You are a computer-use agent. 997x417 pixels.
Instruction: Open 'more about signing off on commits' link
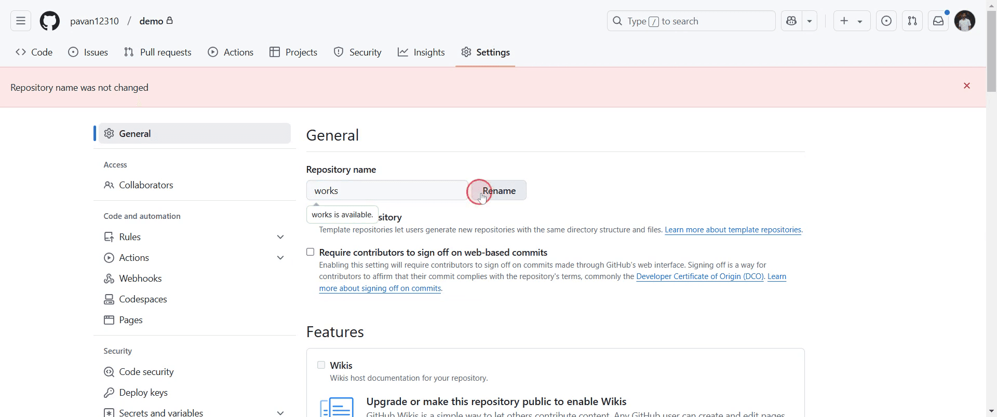[x=380, y=288]
